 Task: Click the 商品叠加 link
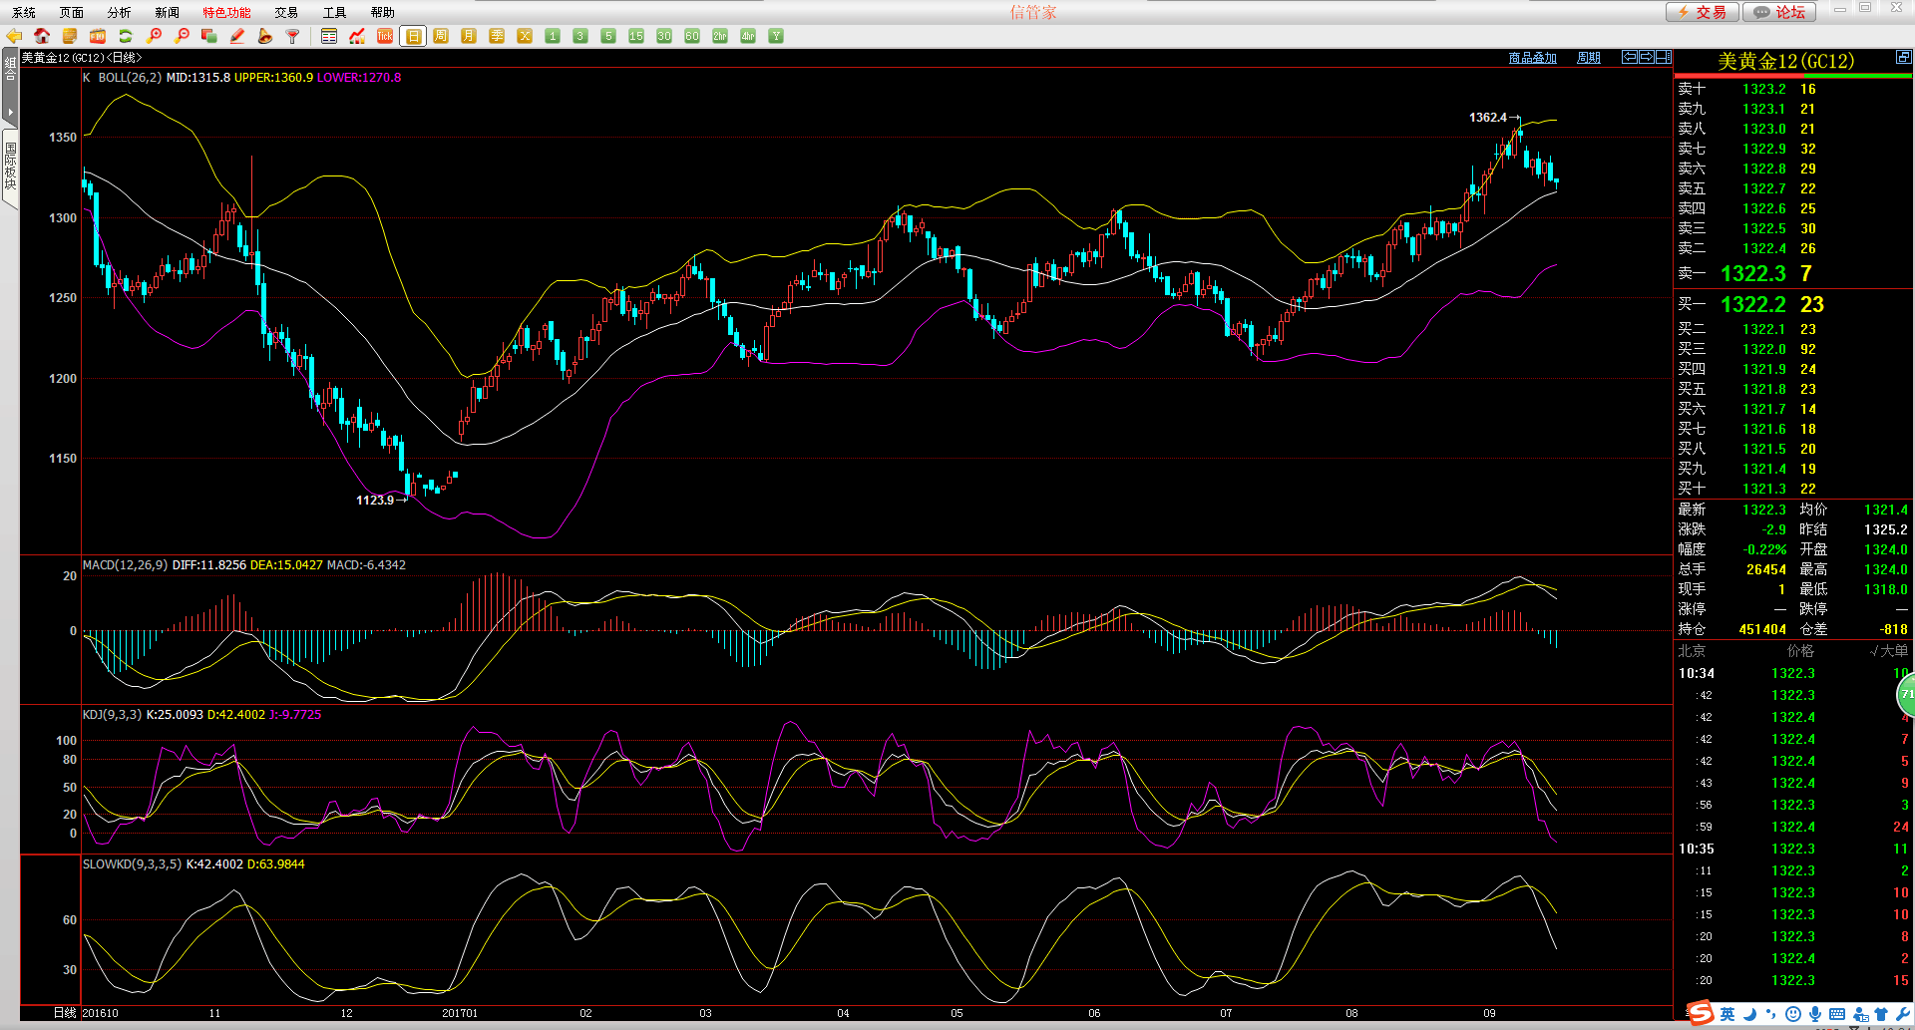[x=1532, y=58]
